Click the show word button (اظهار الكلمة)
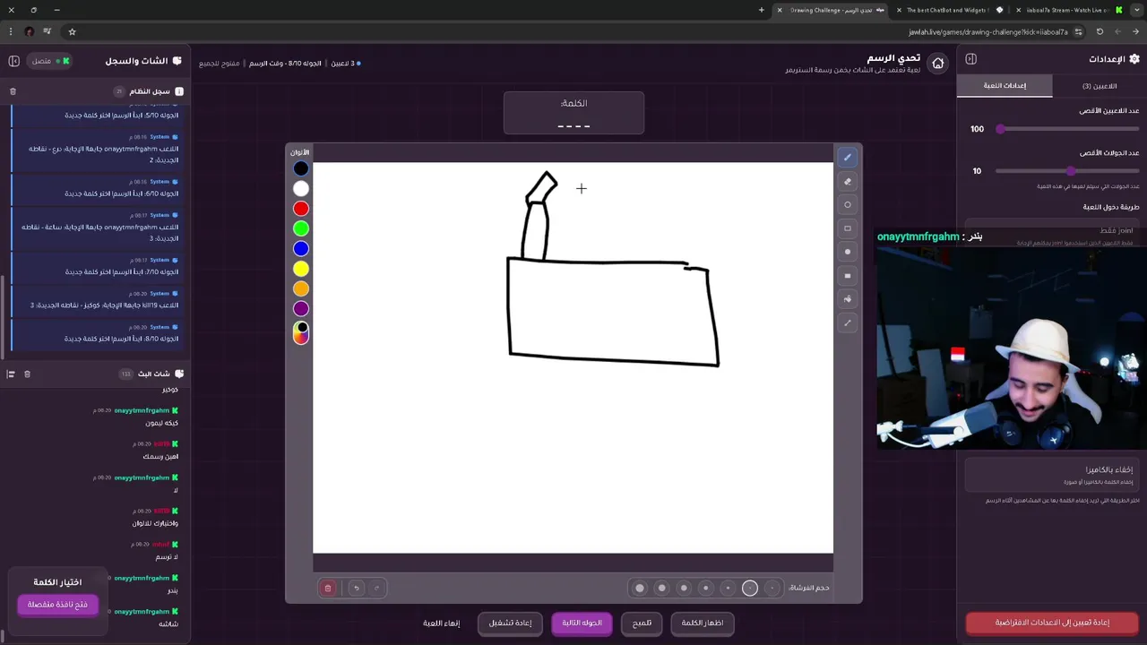The height and width of the screenshot is (645, 1147). click(x=703, y=623)
